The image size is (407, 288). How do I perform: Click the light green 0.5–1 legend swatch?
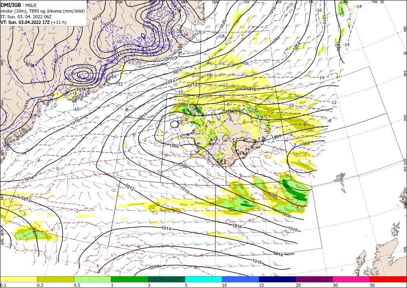(x=92, y=279)
